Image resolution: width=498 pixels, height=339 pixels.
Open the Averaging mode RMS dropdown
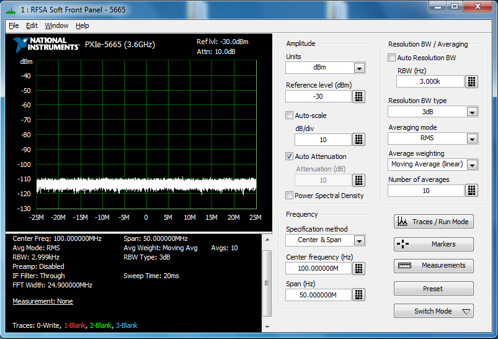[472, 138]
